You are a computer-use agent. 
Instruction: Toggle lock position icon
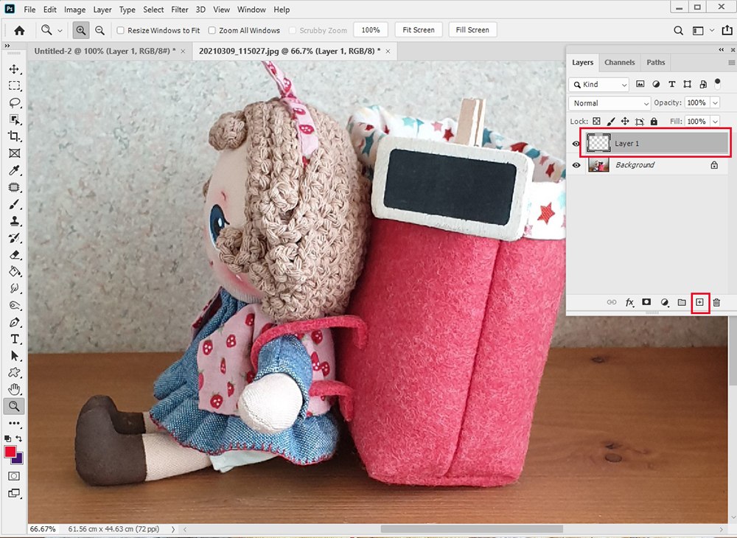[x=625, y=121]
